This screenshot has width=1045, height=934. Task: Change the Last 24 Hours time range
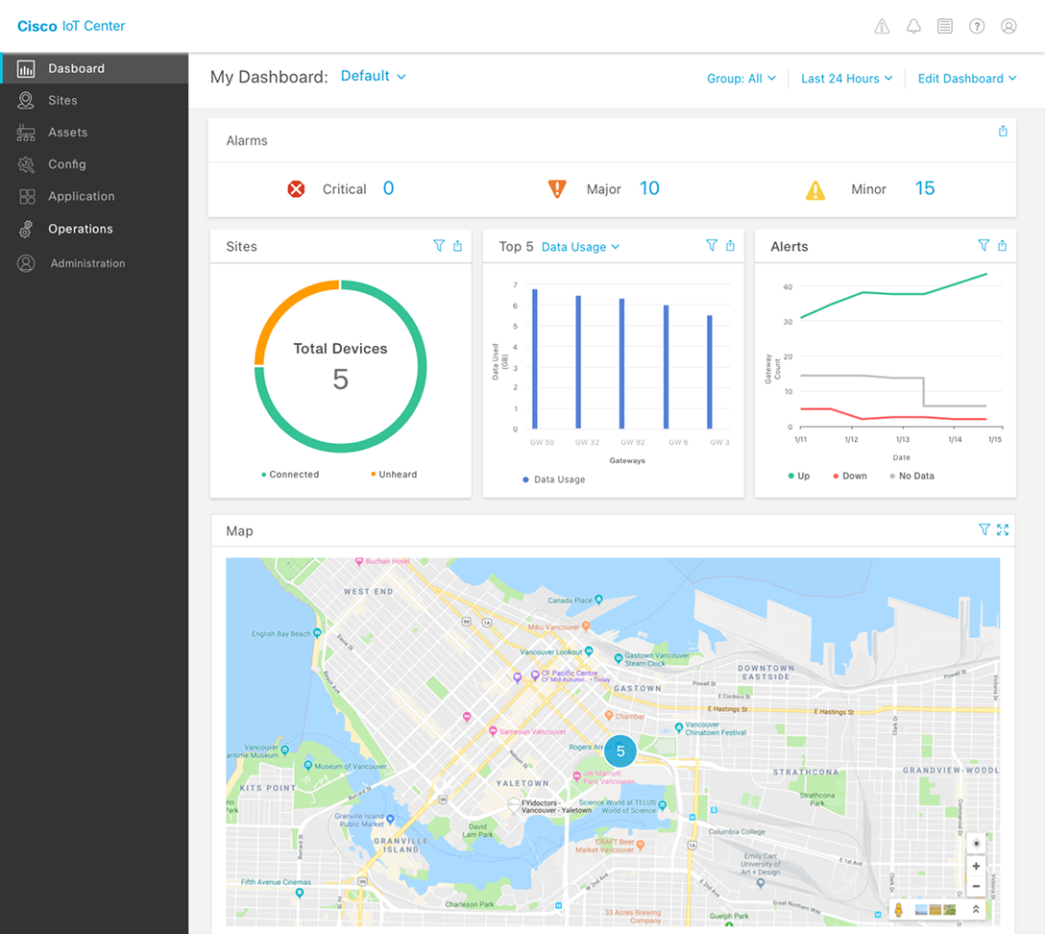pyautogui.click(x=846, y=79)
